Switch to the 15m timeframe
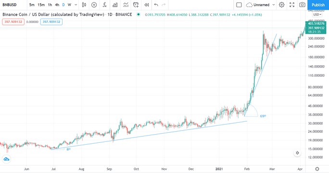 [41, 5]
